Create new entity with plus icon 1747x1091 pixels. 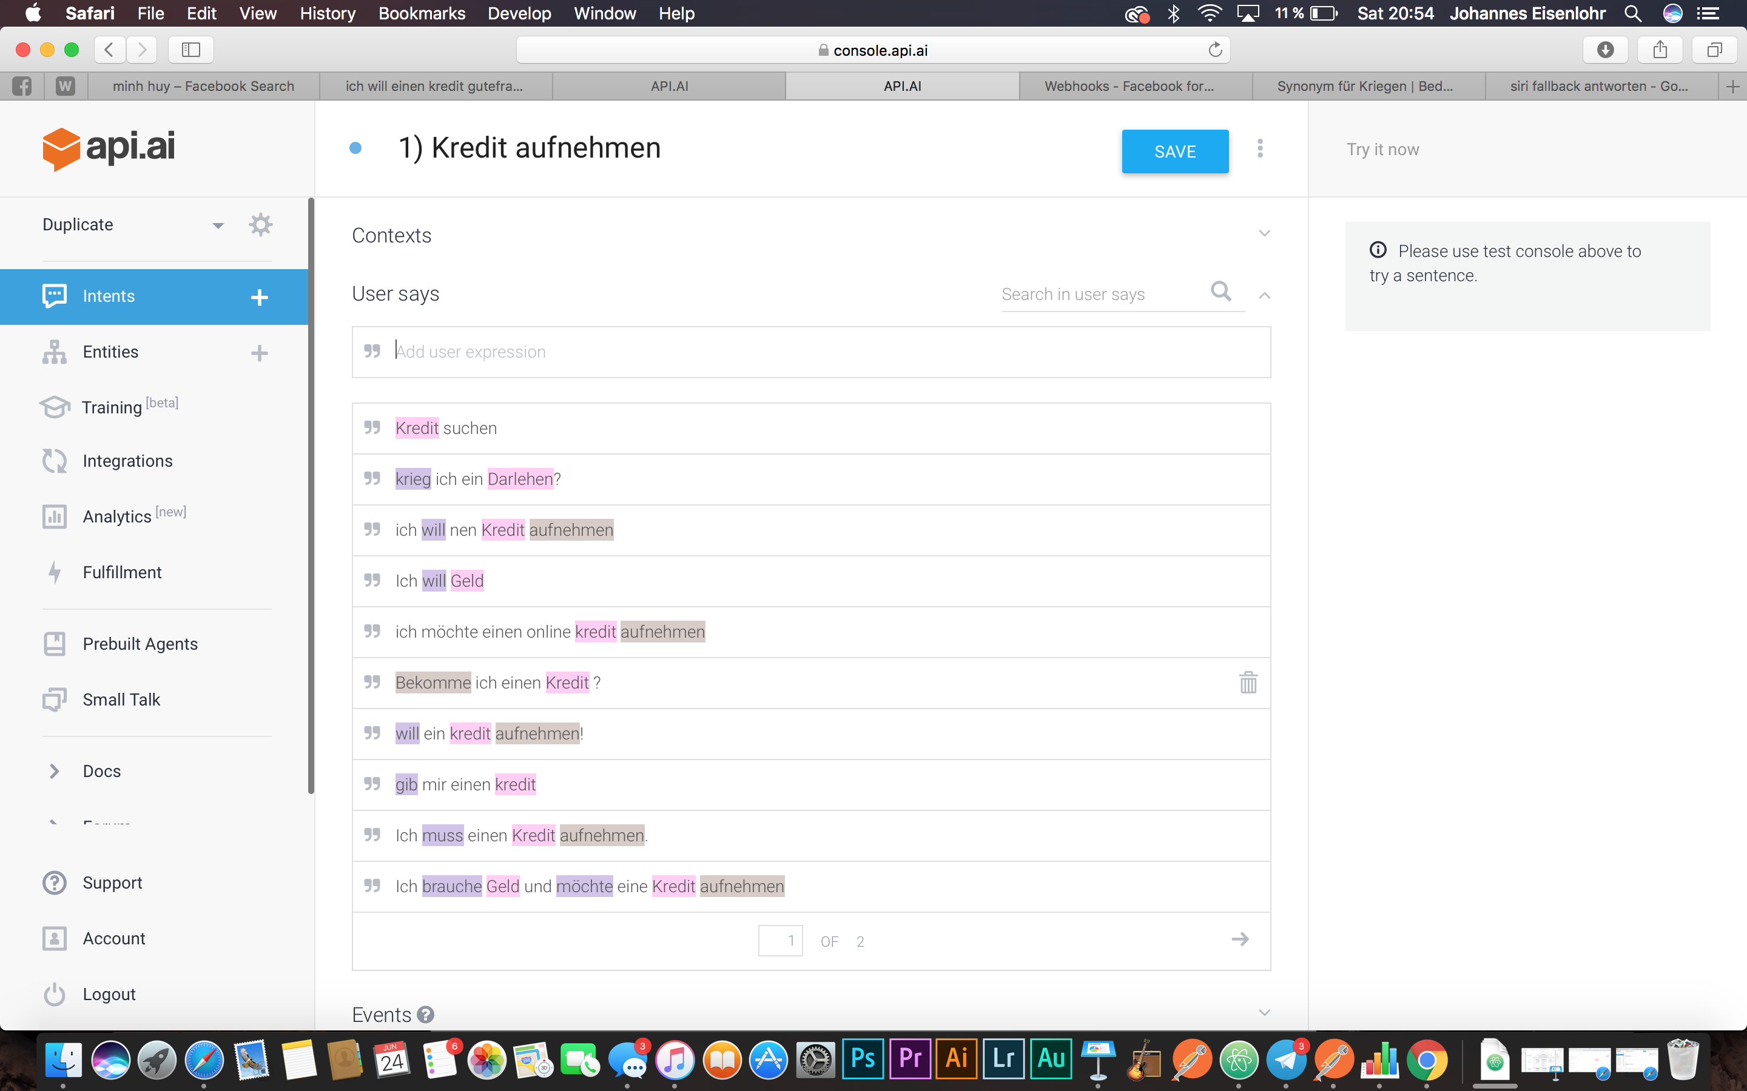259,353
